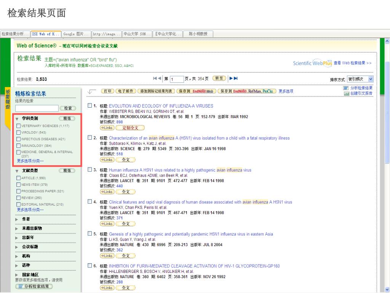Click the 电子邮件 button

[126, 91]
